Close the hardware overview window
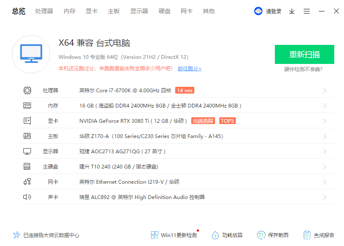344x246 pixels. 336,11
